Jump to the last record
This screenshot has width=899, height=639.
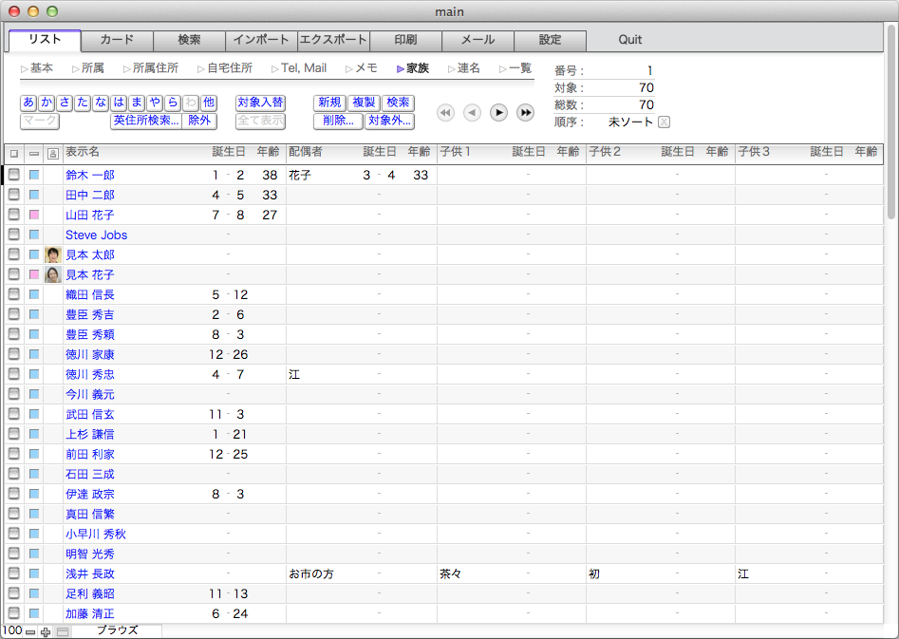[x=525, y=113]
